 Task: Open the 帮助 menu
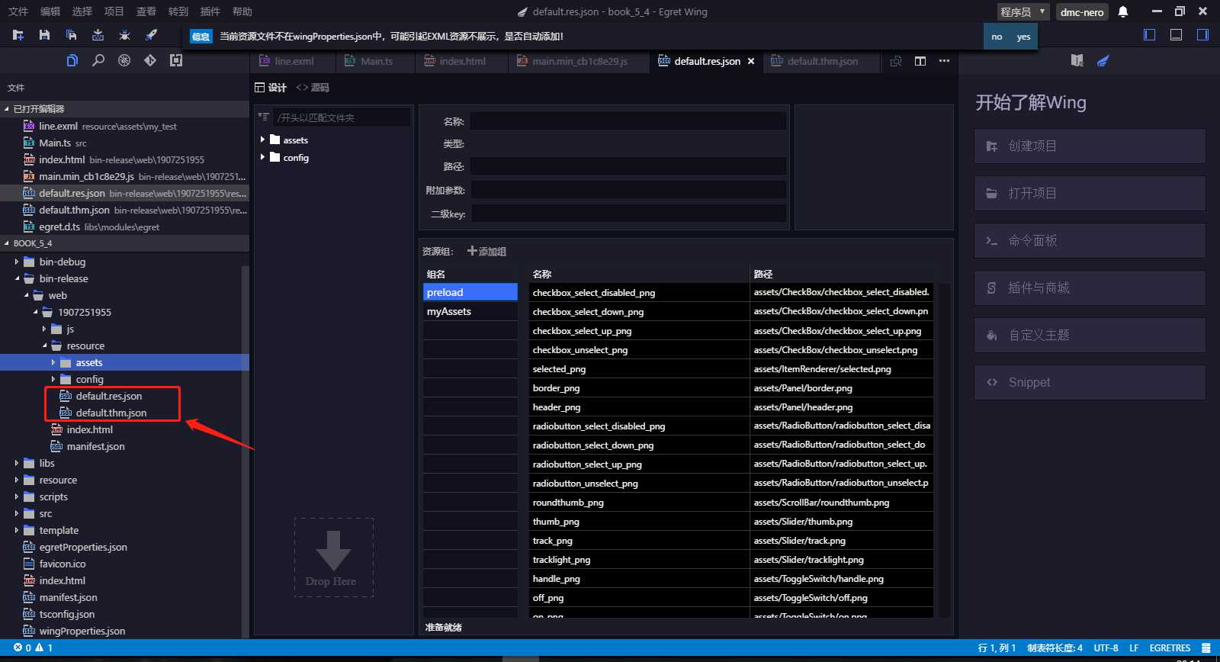click(242, 11)
